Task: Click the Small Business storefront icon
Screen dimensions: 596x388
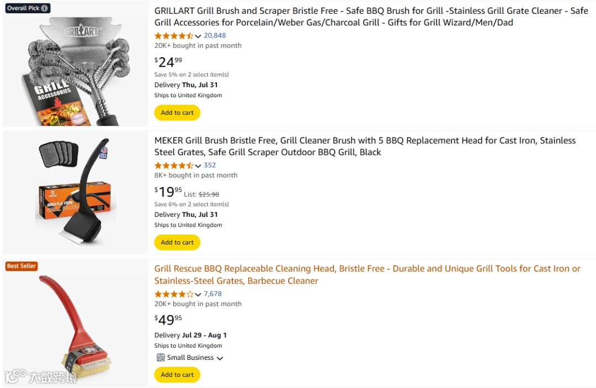Action: 161,358
